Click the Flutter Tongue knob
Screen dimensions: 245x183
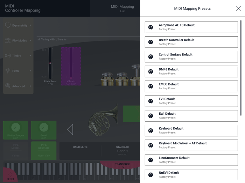(x=16, y=128)
